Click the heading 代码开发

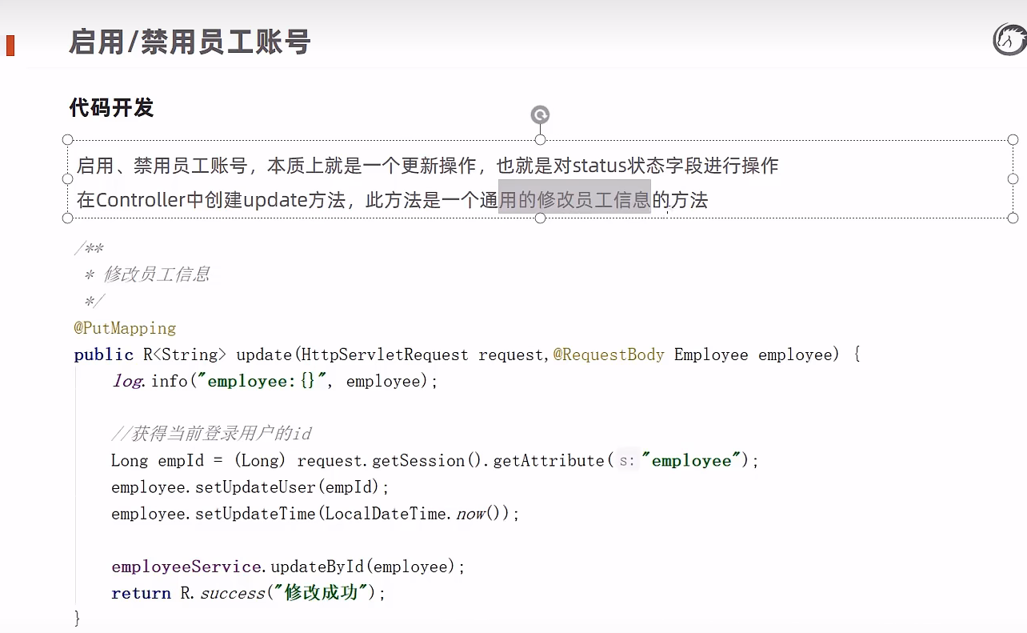[x=111, y=107]
